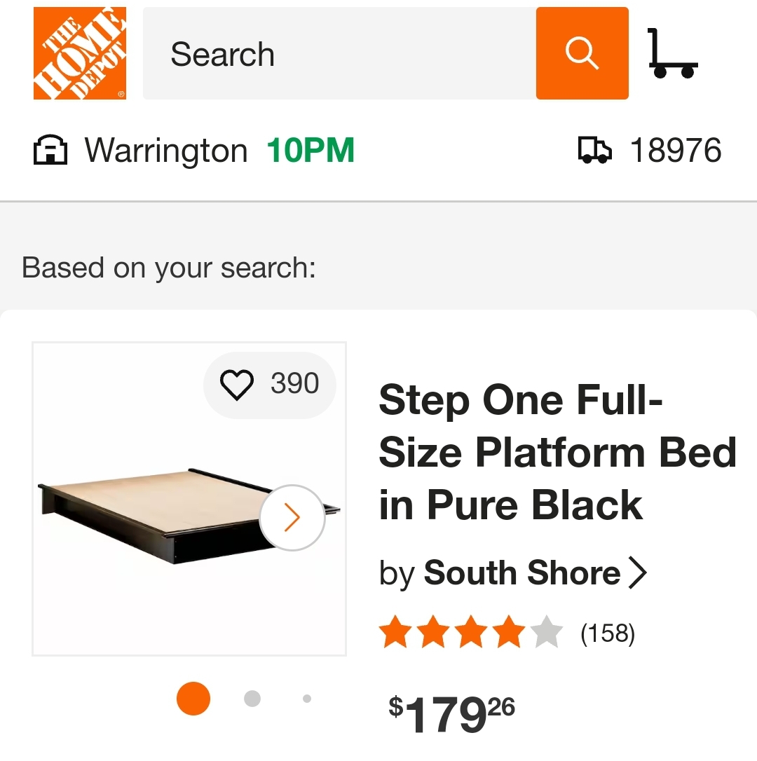This screenshot has height=761, width=757.
Task: Expand South Shore brand chevron
Action: click(x=637, y=573)
